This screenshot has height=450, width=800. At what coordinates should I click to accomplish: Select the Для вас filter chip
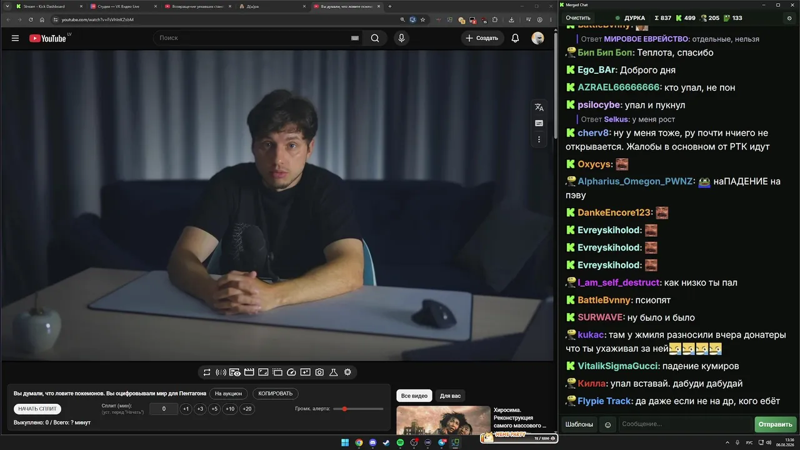[450, 396]
